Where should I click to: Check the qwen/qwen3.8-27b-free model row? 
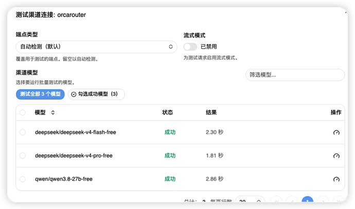pyautogui.click(x=23, y=179)
